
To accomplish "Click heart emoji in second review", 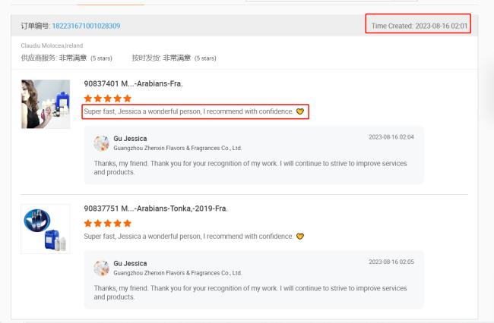I will [x=300, y=236].
